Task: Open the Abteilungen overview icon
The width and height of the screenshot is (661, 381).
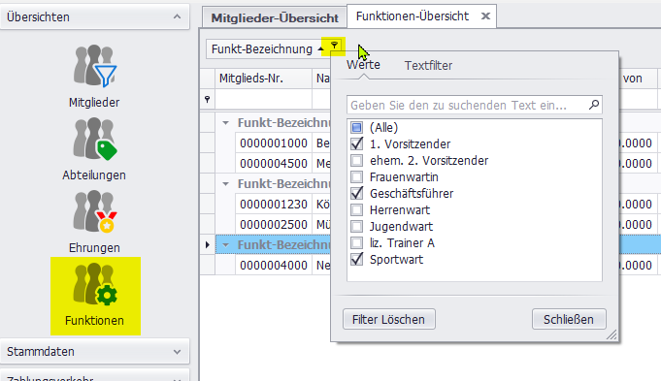Action: tap(94, 140)
